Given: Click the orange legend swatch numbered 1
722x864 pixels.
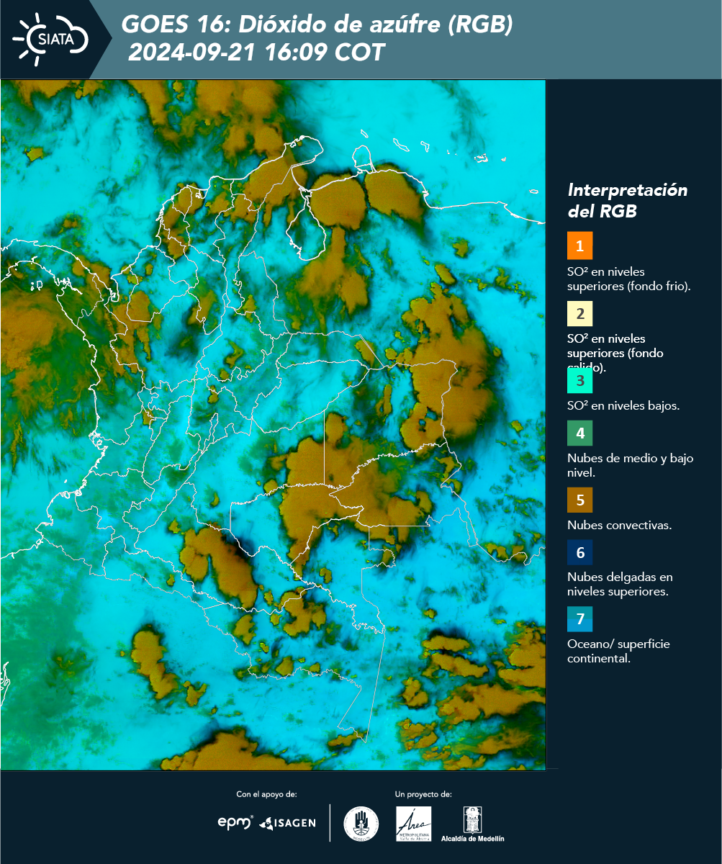Looking at the screenshot, I should [x=579, y=246].
